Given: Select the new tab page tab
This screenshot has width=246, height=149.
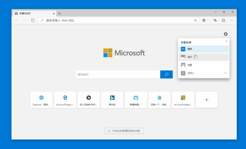Looking at the screenshot, I should pyautogui.click(x=34, y=13).
